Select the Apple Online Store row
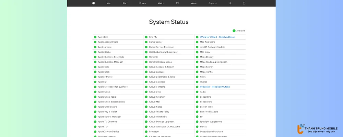This screenshot has width=343, height=137. (x=118, y=107)
